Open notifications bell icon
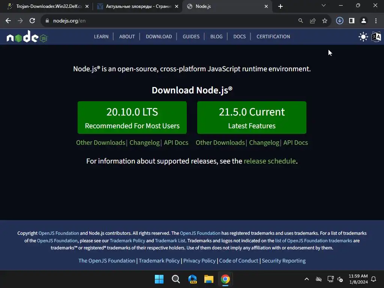The image size is (384, 288). (373, 279)
